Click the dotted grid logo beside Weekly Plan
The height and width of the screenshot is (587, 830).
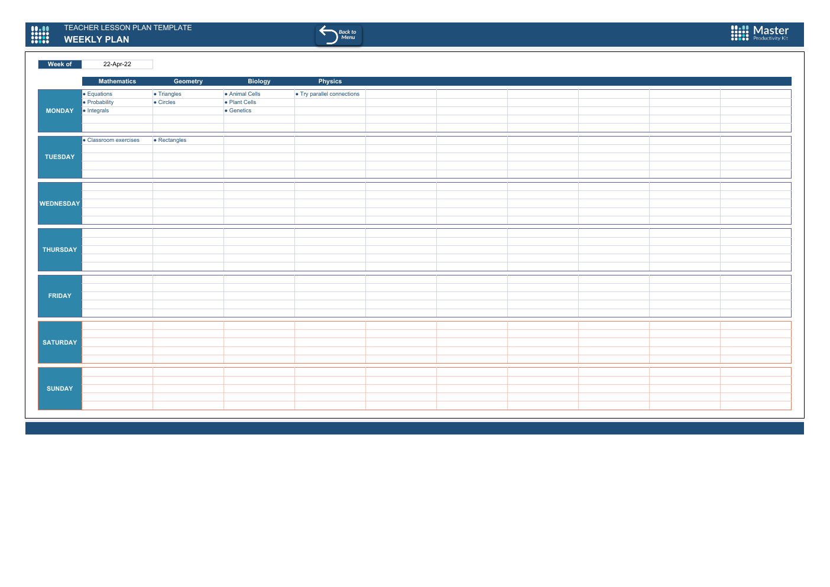pyautogui.click(x=40, y=34)
